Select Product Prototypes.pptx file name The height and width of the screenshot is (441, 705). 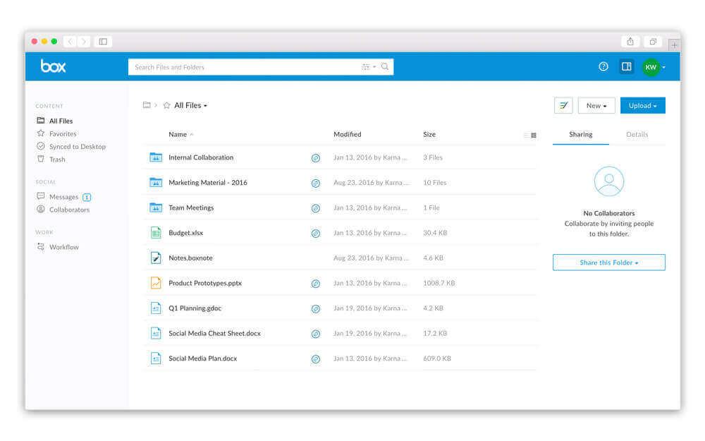[205, 283]
